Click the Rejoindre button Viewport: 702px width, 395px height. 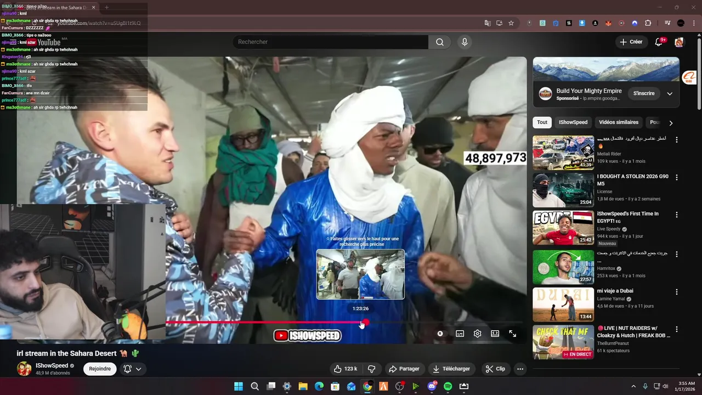point(100,369)
